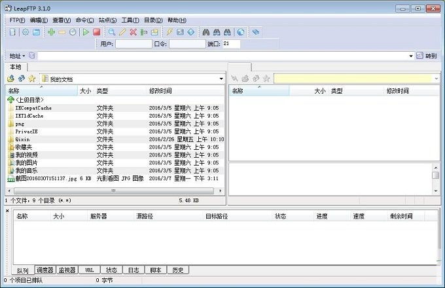Switch to the 本地 tab
The width and height of the screenshot is (445, 288).
(x=16, y=67)
